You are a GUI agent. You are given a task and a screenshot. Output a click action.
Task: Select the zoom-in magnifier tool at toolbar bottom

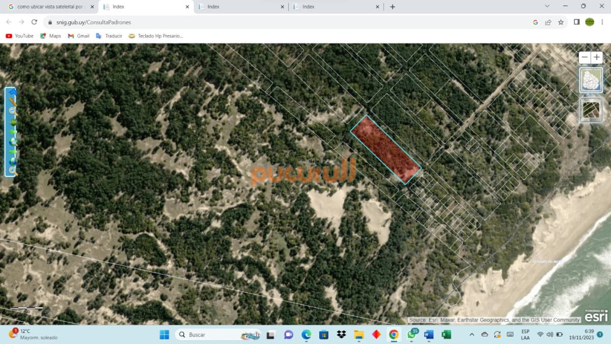[x=13, y=171]
